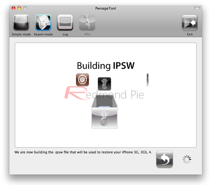The height and width of the screenshot is (185, 210).
Task: Click the yellow minimize window button
Action: point(19,8)
